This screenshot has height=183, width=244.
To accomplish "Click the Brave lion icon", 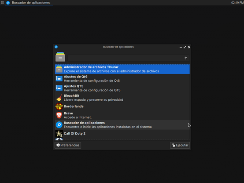I will tap(59, 115).
